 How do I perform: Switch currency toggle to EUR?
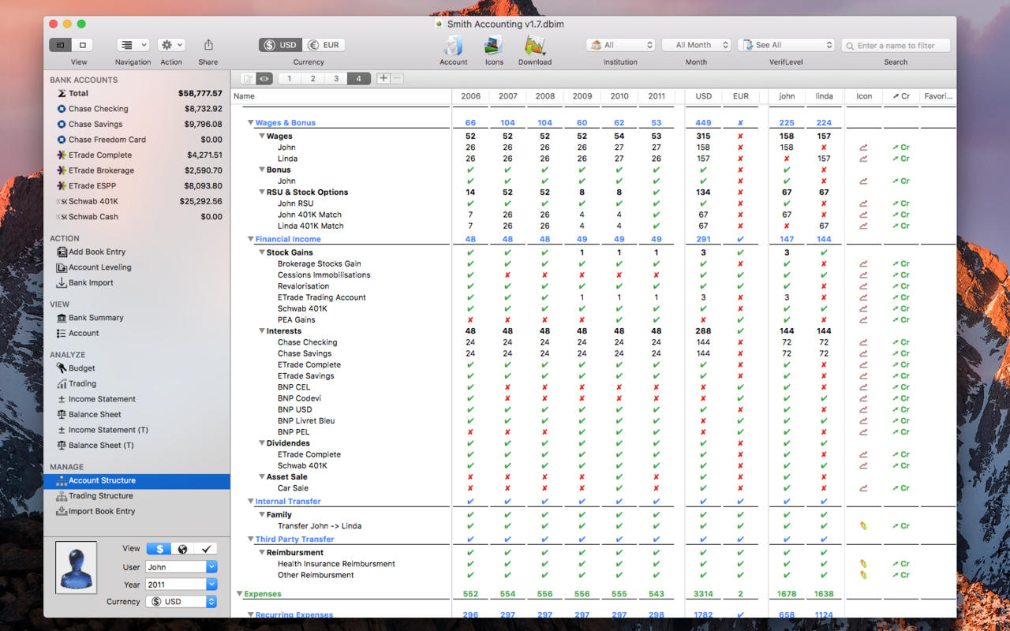pyautogui.click(x=324, y=45)
